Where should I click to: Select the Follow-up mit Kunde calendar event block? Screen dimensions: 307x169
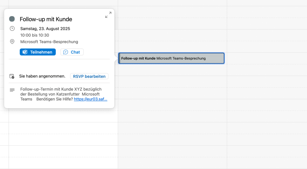(x=171, y=58)
